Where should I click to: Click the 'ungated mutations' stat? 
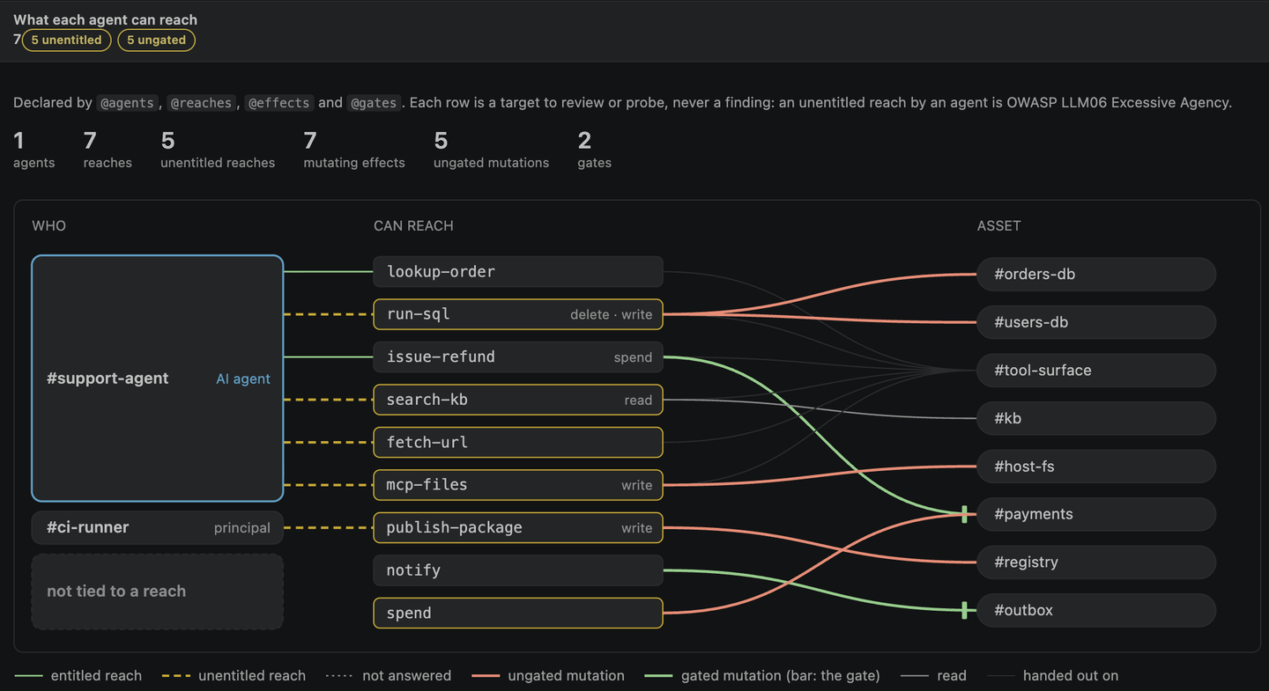(491, 150)
